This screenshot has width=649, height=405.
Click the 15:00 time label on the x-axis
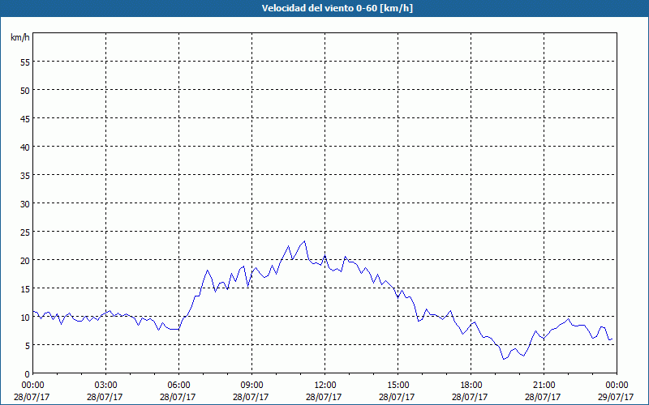coord(398,386)
